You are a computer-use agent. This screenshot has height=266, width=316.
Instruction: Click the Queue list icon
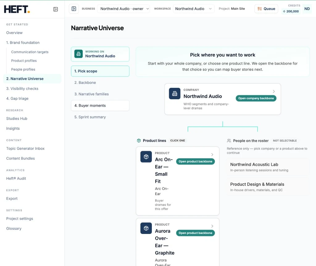[x=260, y=9]
